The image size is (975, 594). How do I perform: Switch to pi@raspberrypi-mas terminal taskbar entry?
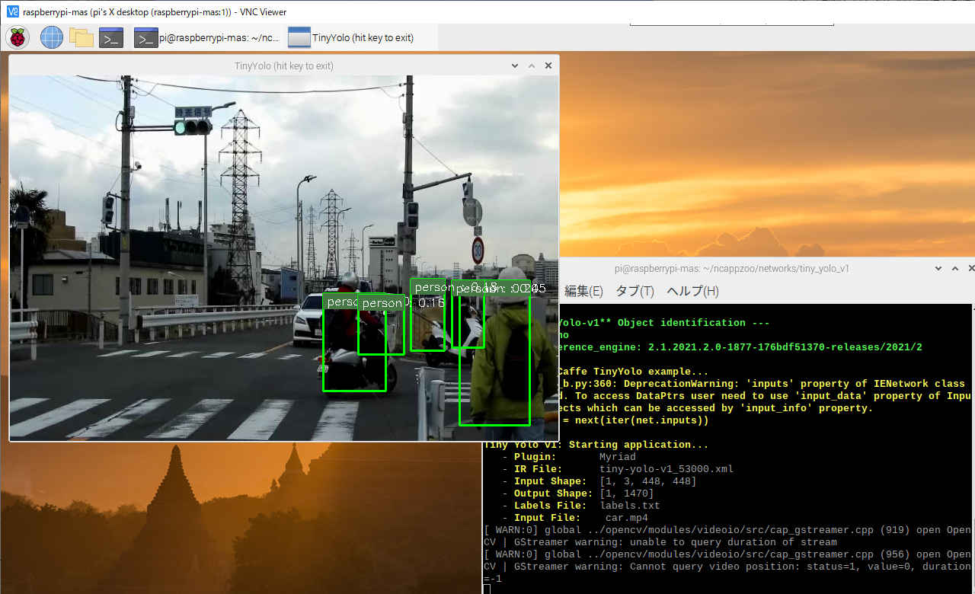tap(206, 37)
